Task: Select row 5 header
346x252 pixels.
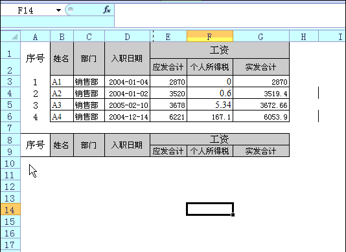Action: (10, 105)
